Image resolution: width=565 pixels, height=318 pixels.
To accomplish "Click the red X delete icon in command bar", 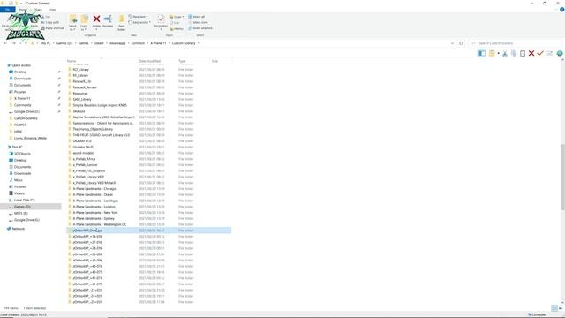I will [531, 53].
